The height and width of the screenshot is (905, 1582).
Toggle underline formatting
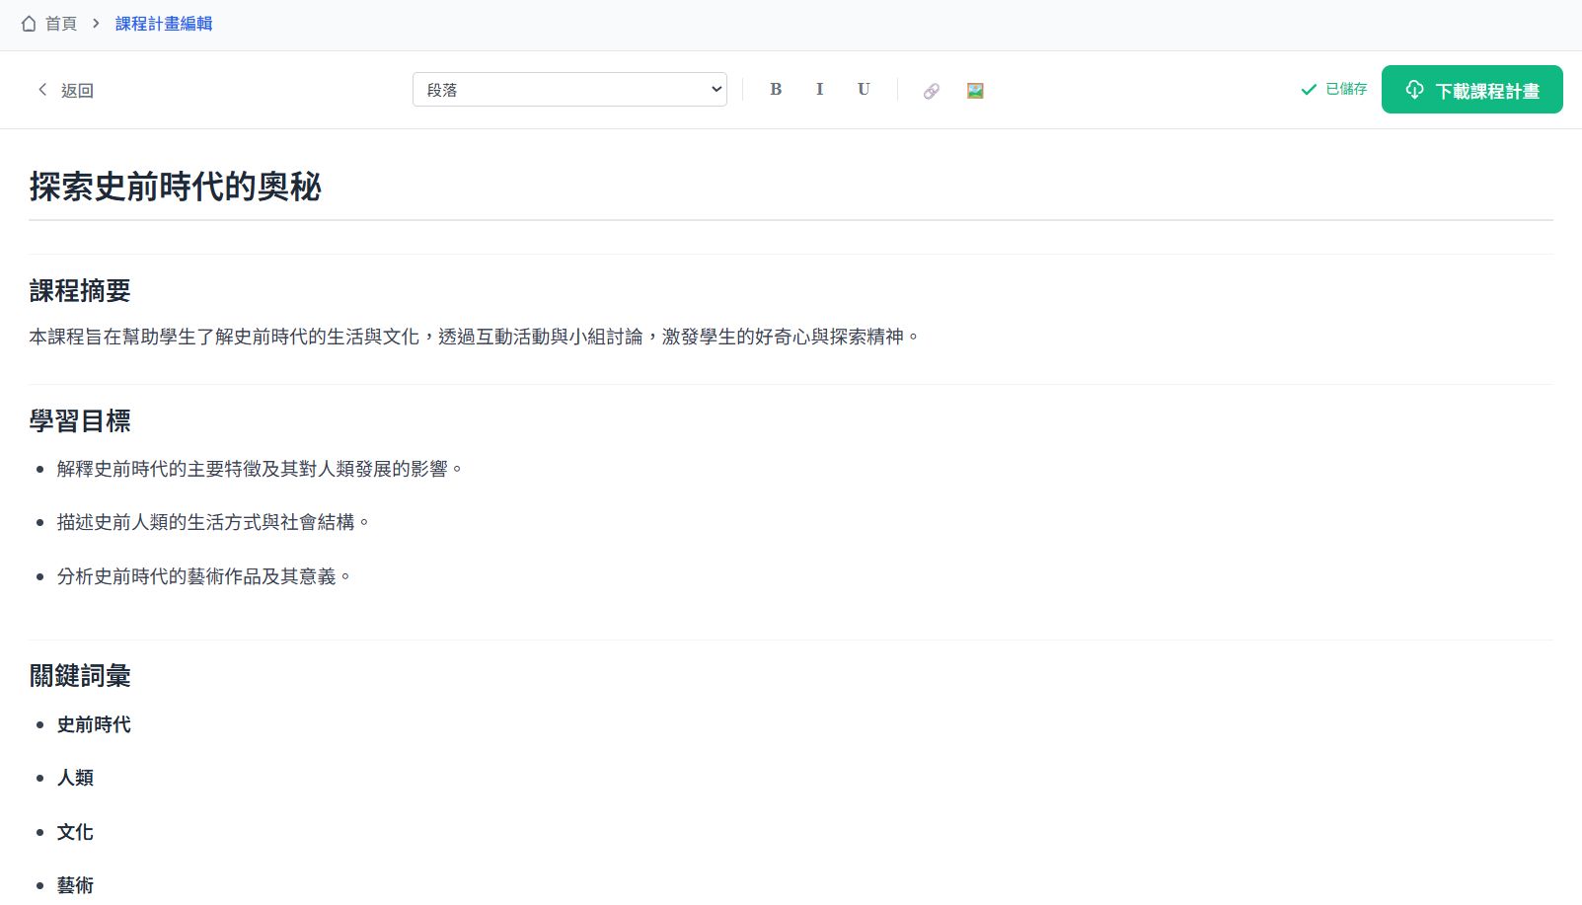coord(864,90)
